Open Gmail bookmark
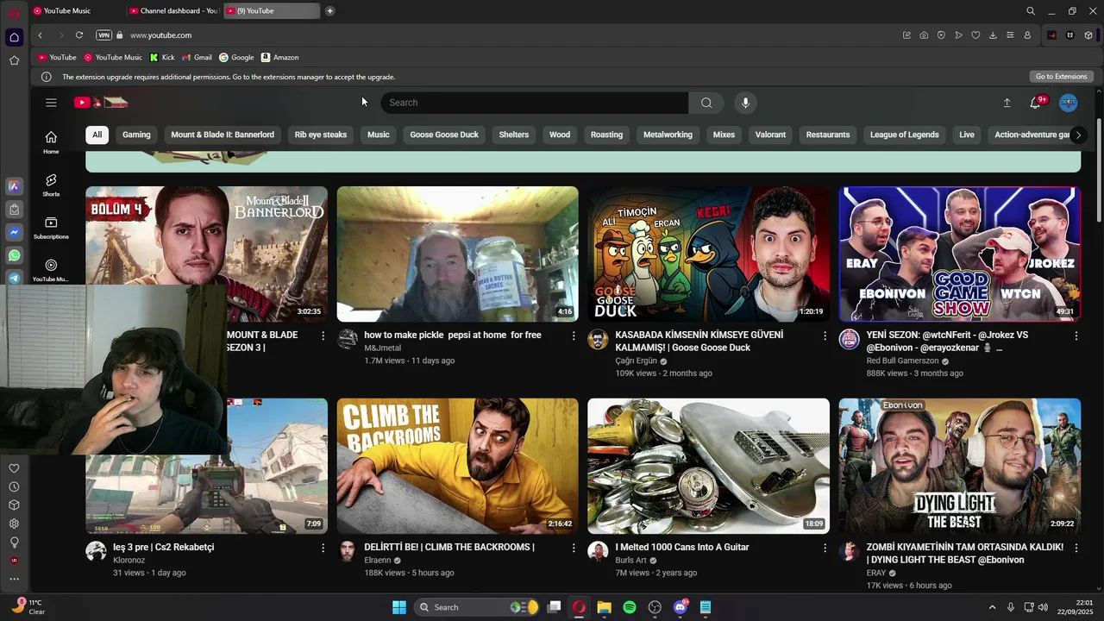The image size is (1104, 621). point(197,58)
